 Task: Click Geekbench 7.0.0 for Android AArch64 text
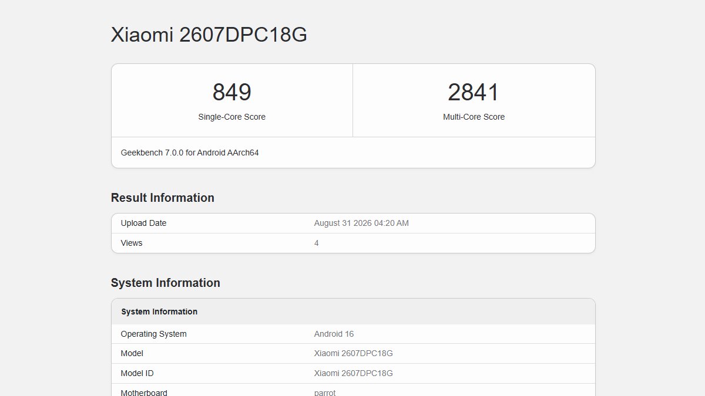[x=190, y=153]
